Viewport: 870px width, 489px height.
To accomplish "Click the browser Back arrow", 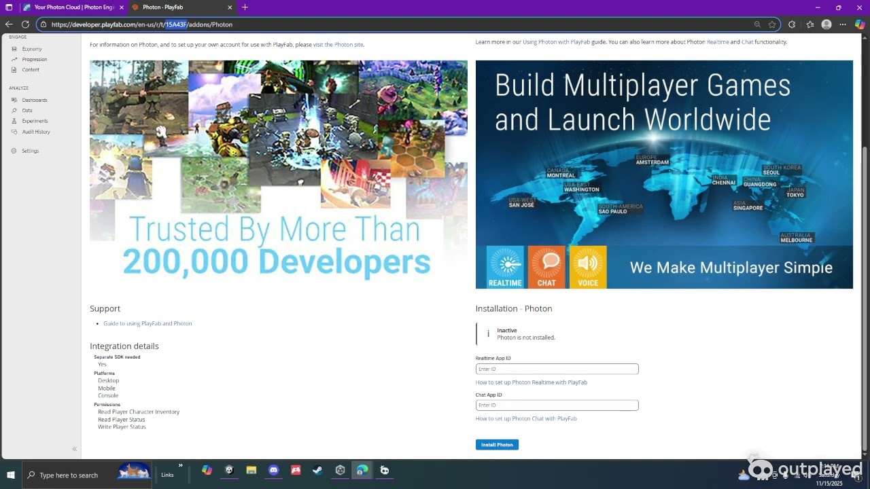I will click(x=9, y=24).
